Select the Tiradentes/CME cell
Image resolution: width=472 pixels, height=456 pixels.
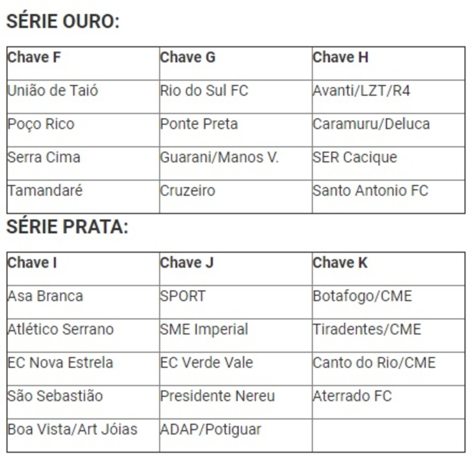[389, 336]
